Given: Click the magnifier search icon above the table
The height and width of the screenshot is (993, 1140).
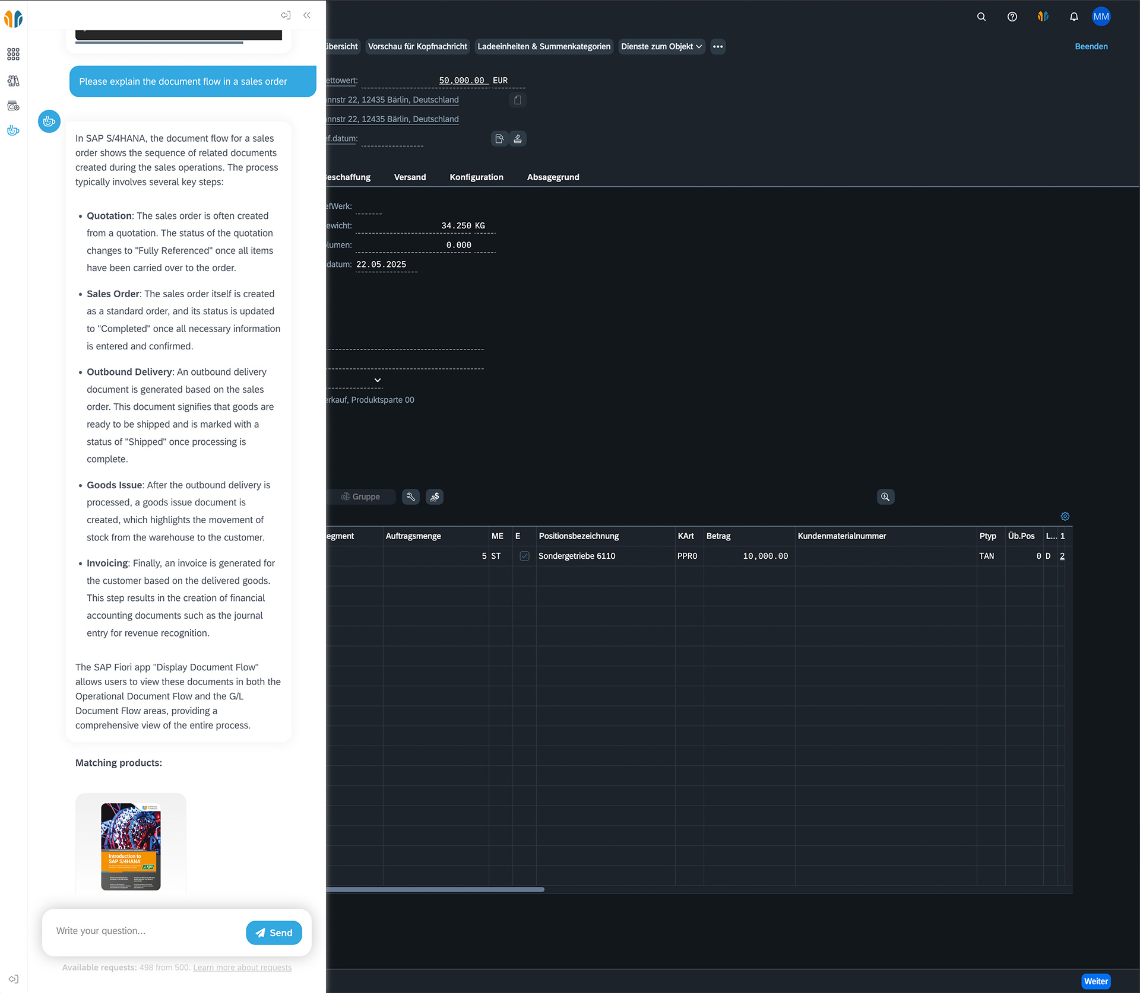Looking at the screenshot, I should pos(885,497).
